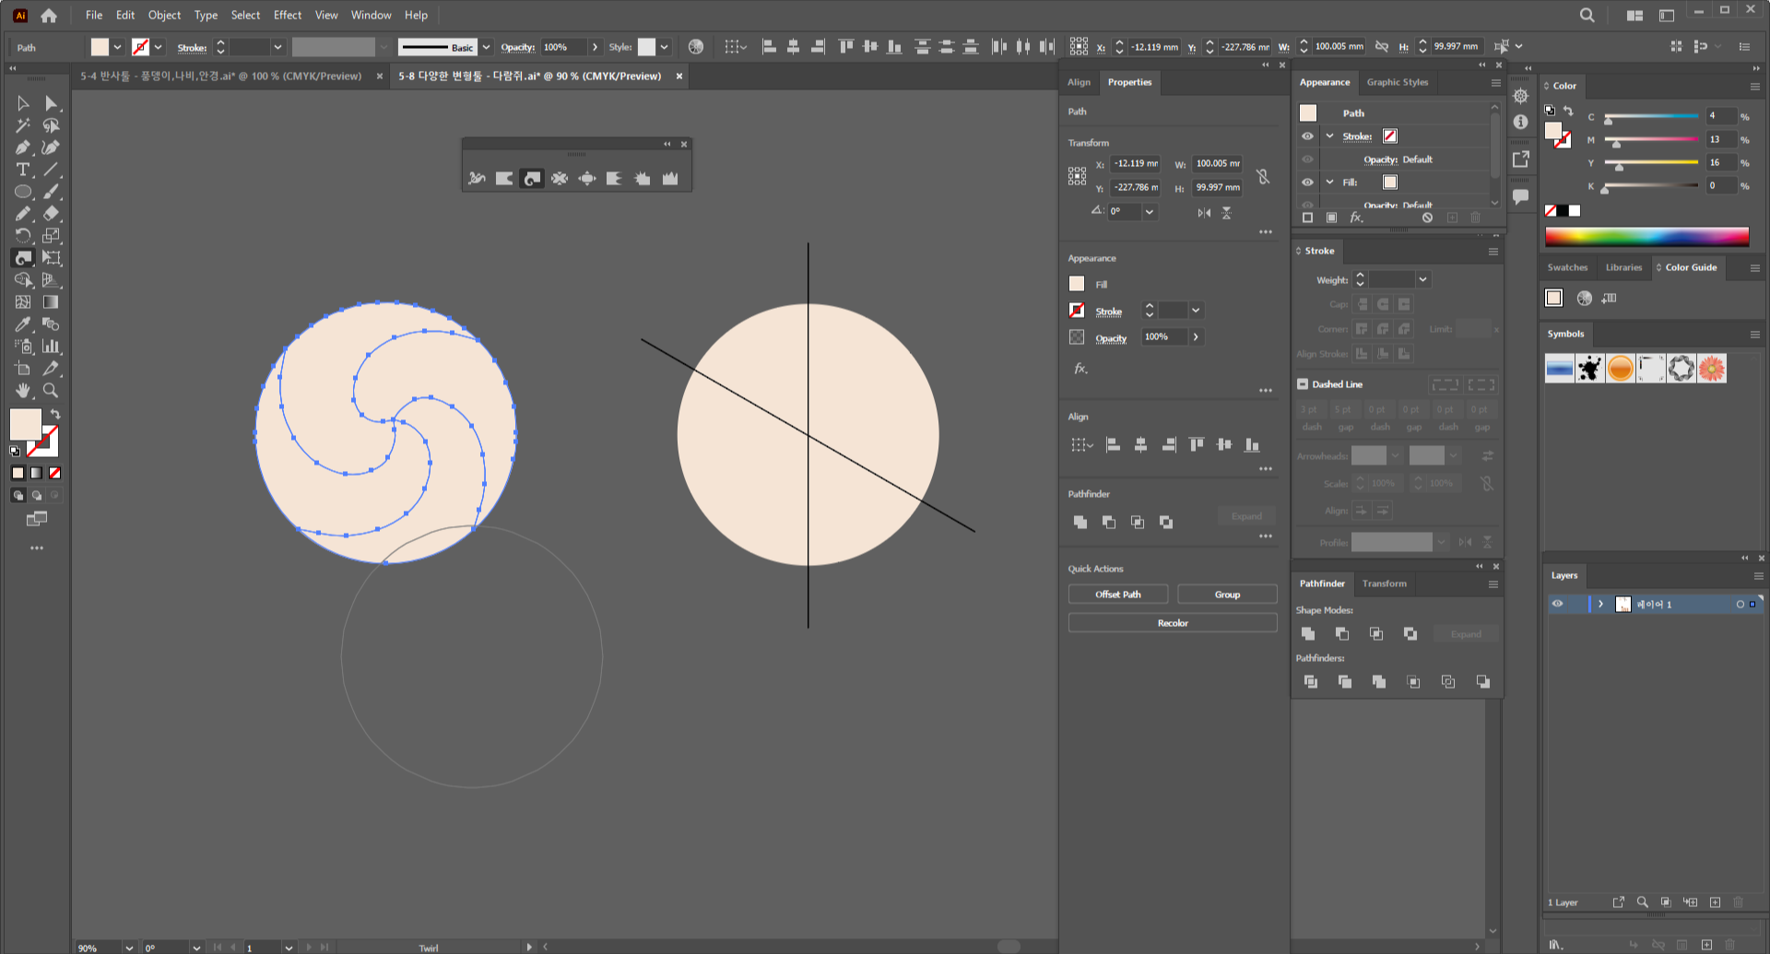The width and height of the screenshot is (1770, 954).
Task: Switch toolbar to Gradient color mode
Action: pyautogui.click(x=36, y=473)
